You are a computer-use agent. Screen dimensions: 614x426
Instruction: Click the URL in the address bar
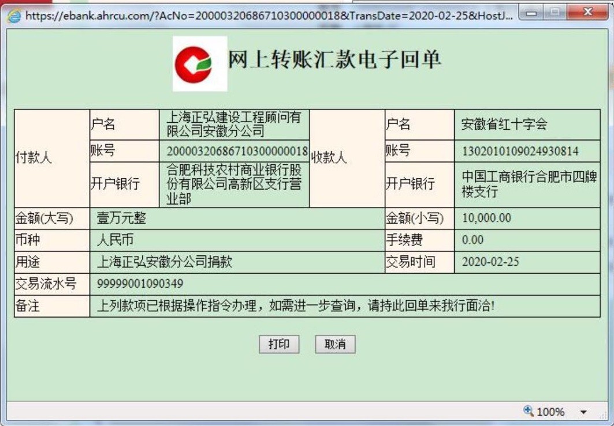coord(269,16)
